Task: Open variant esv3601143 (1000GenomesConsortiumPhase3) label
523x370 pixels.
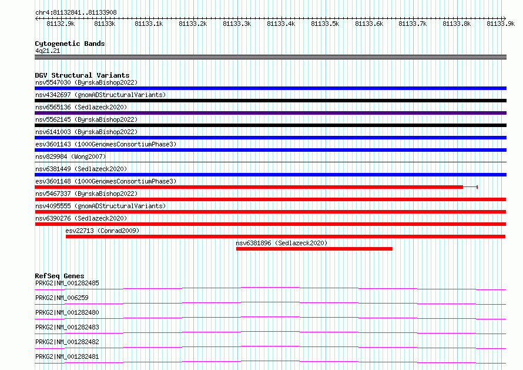Action: click(106, 144)
